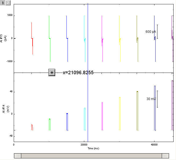Image resolution: width=176 pixels, height=160 pixels.
Task: Click the Time (ms) axis title
Action: pyautogui.click(x=93, y=148)
